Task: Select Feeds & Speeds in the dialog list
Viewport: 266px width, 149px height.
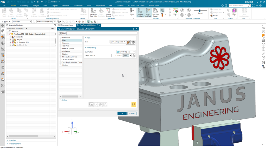Action: pos(68,49)
